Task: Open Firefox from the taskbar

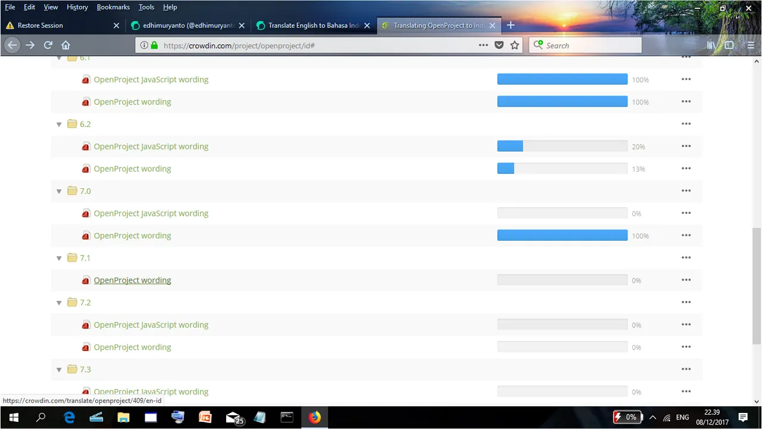Action: click(314, 417)
